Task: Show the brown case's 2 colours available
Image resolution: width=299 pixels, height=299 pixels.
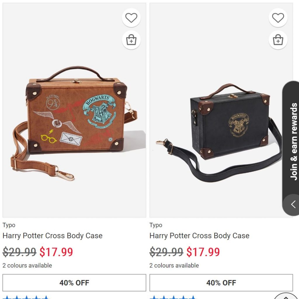Action: point(27,265)
